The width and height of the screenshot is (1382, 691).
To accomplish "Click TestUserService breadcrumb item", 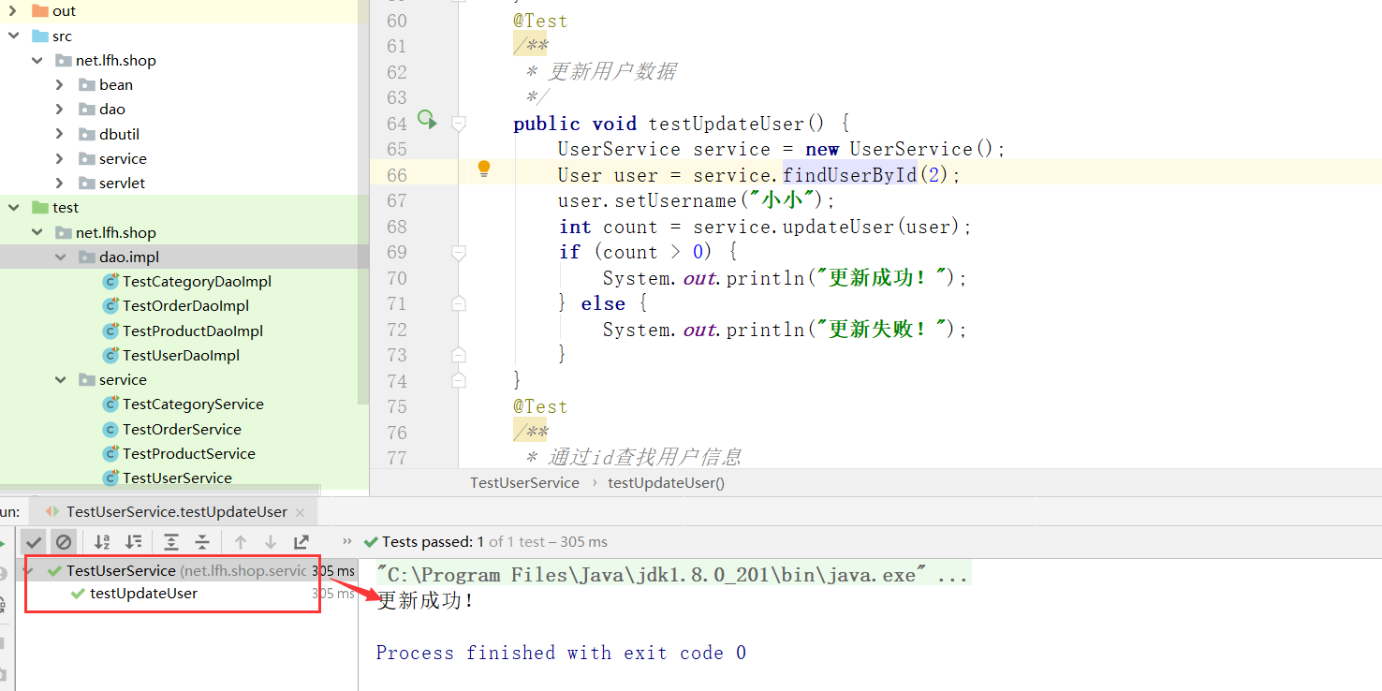I will pyautogui.click(x=524, y=482).
